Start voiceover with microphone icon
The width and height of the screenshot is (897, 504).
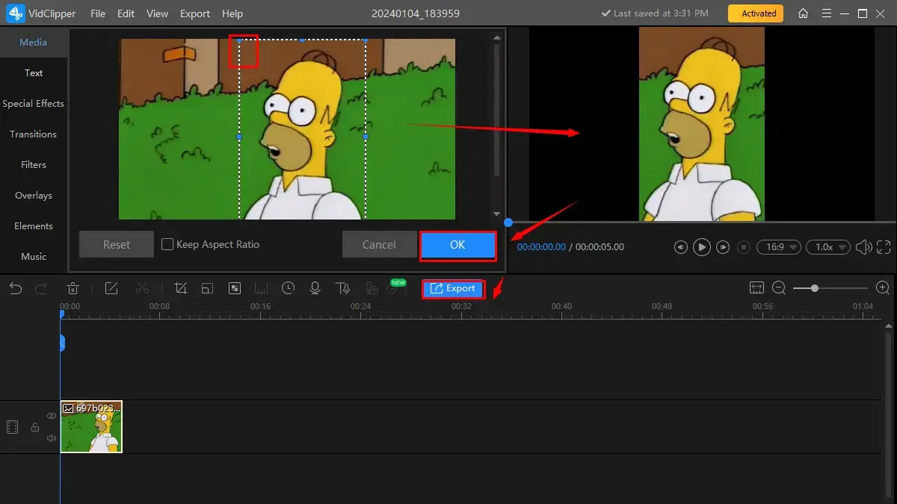315,288
